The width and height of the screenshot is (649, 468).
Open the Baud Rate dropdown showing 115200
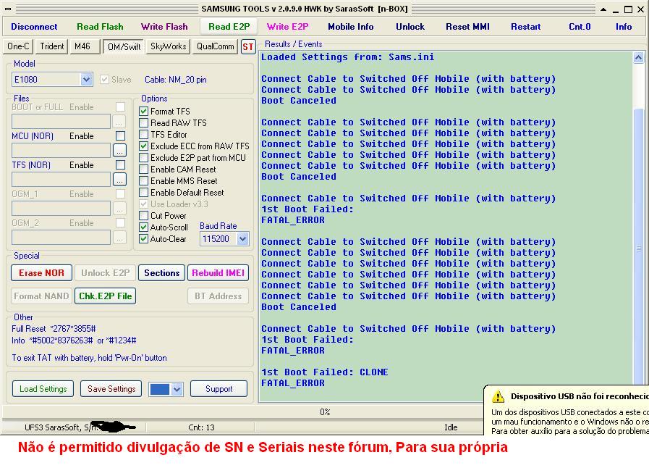coord(242,239)
